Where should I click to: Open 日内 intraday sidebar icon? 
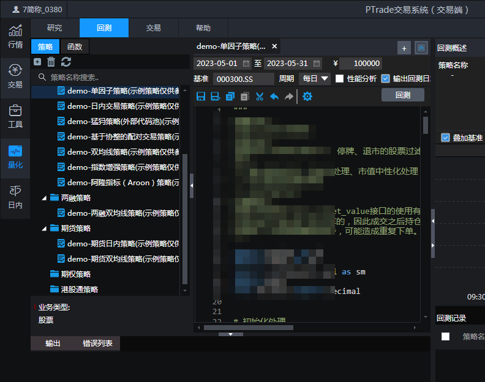15,197
